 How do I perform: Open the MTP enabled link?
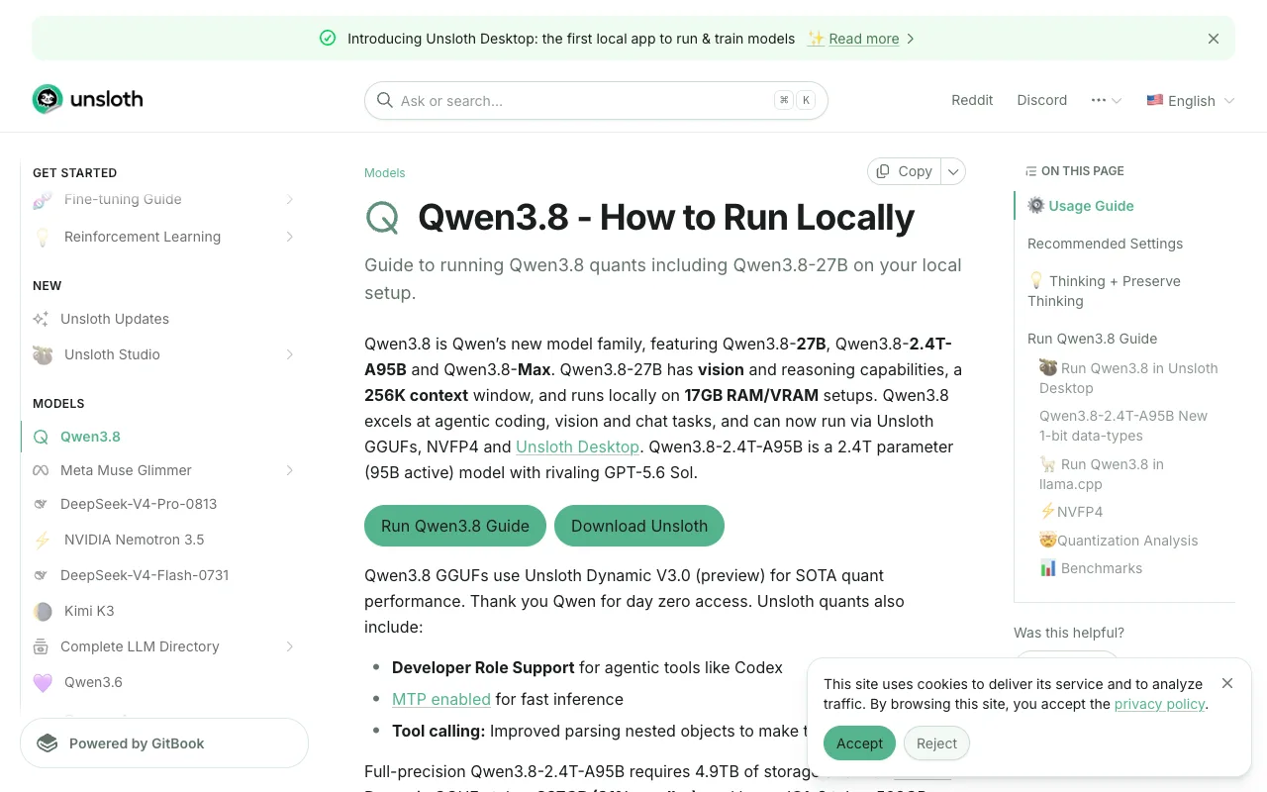tap(441, 699)
